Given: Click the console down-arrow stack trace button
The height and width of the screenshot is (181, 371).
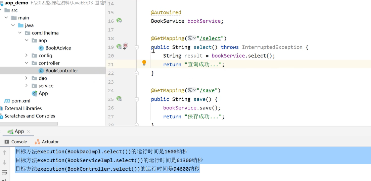Looking at the screenshot, I should click(4, 162).
